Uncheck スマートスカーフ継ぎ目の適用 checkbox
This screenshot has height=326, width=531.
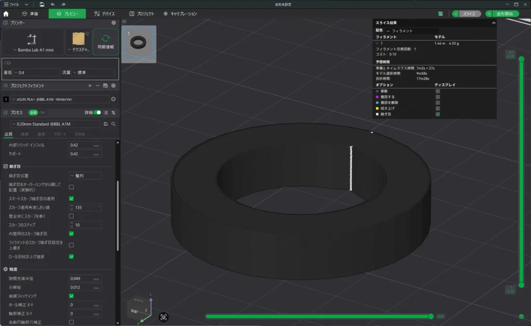(71, 198)
